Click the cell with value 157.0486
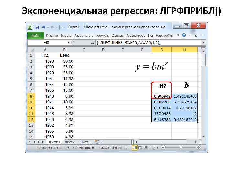The width and height of the screenshot is (233, 175). point(161,114)
